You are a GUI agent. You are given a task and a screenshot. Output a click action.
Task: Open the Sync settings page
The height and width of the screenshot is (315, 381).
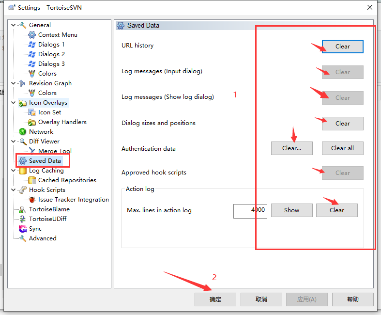tap(35, 229)
